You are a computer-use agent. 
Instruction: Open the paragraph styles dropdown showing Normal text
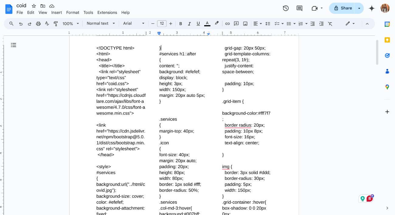pyautogui.click(x=100, y=23)
